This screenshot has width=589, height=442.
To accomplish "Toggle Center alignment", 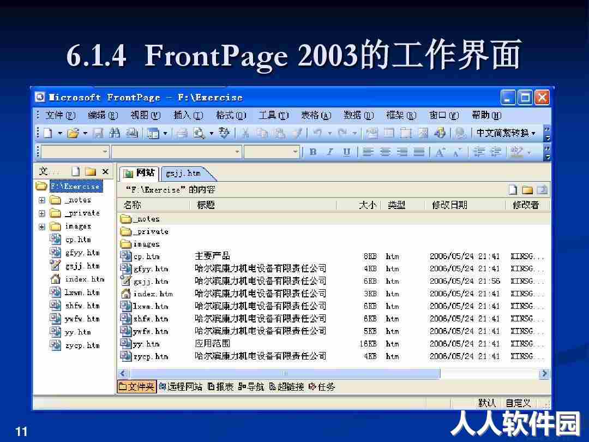I will [x=385, y=152].
